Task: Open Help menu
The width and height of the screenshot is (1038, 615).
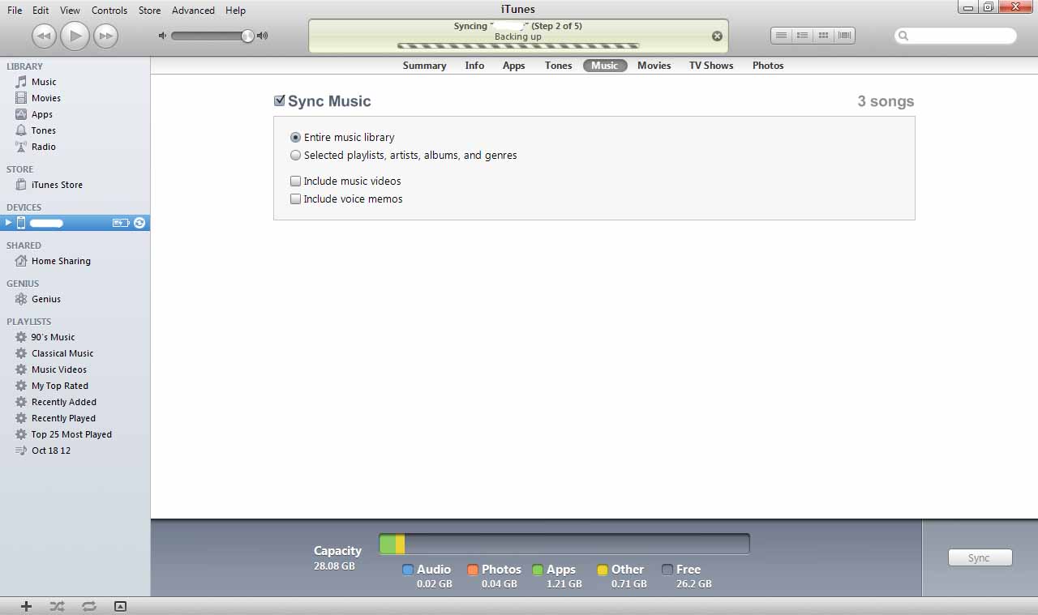Action: click(235, 11)
